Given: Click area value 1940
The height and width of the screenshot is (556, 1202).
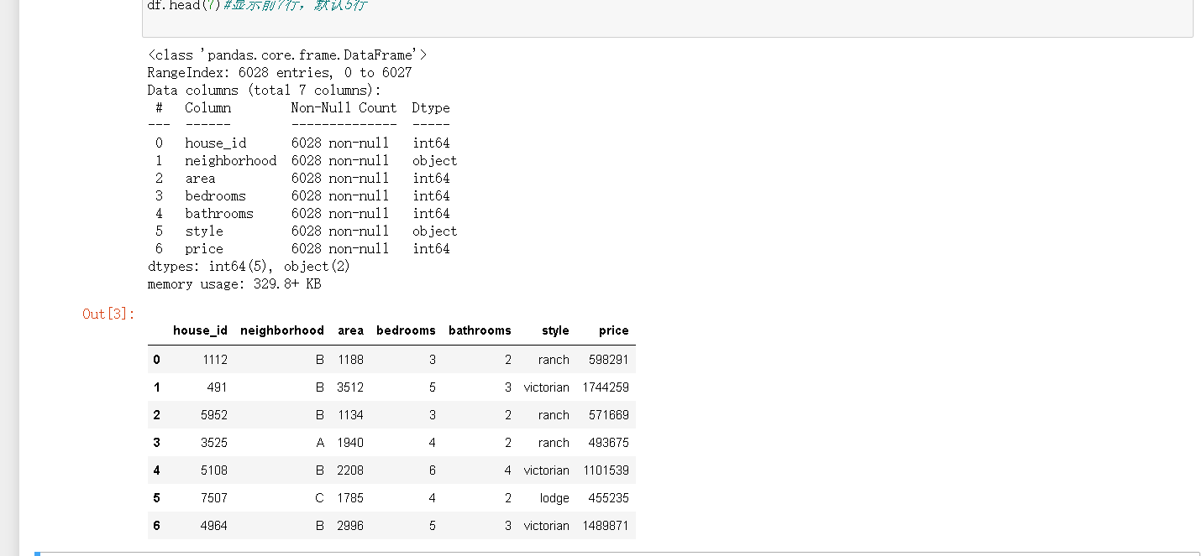Looking at the screenshot, I should pos(350,443).
